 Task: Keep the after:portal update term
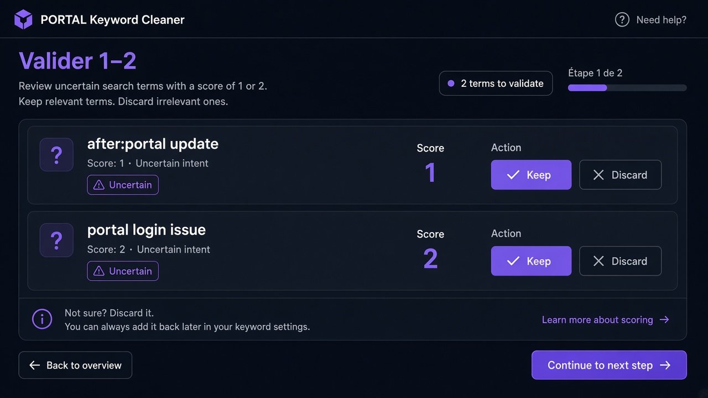tap(531, 175)
